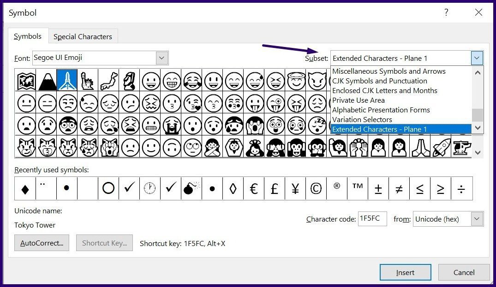Select the Tokyo Tower emoji symbol
This screenshot has width=496, height=287.
(67, 80)
